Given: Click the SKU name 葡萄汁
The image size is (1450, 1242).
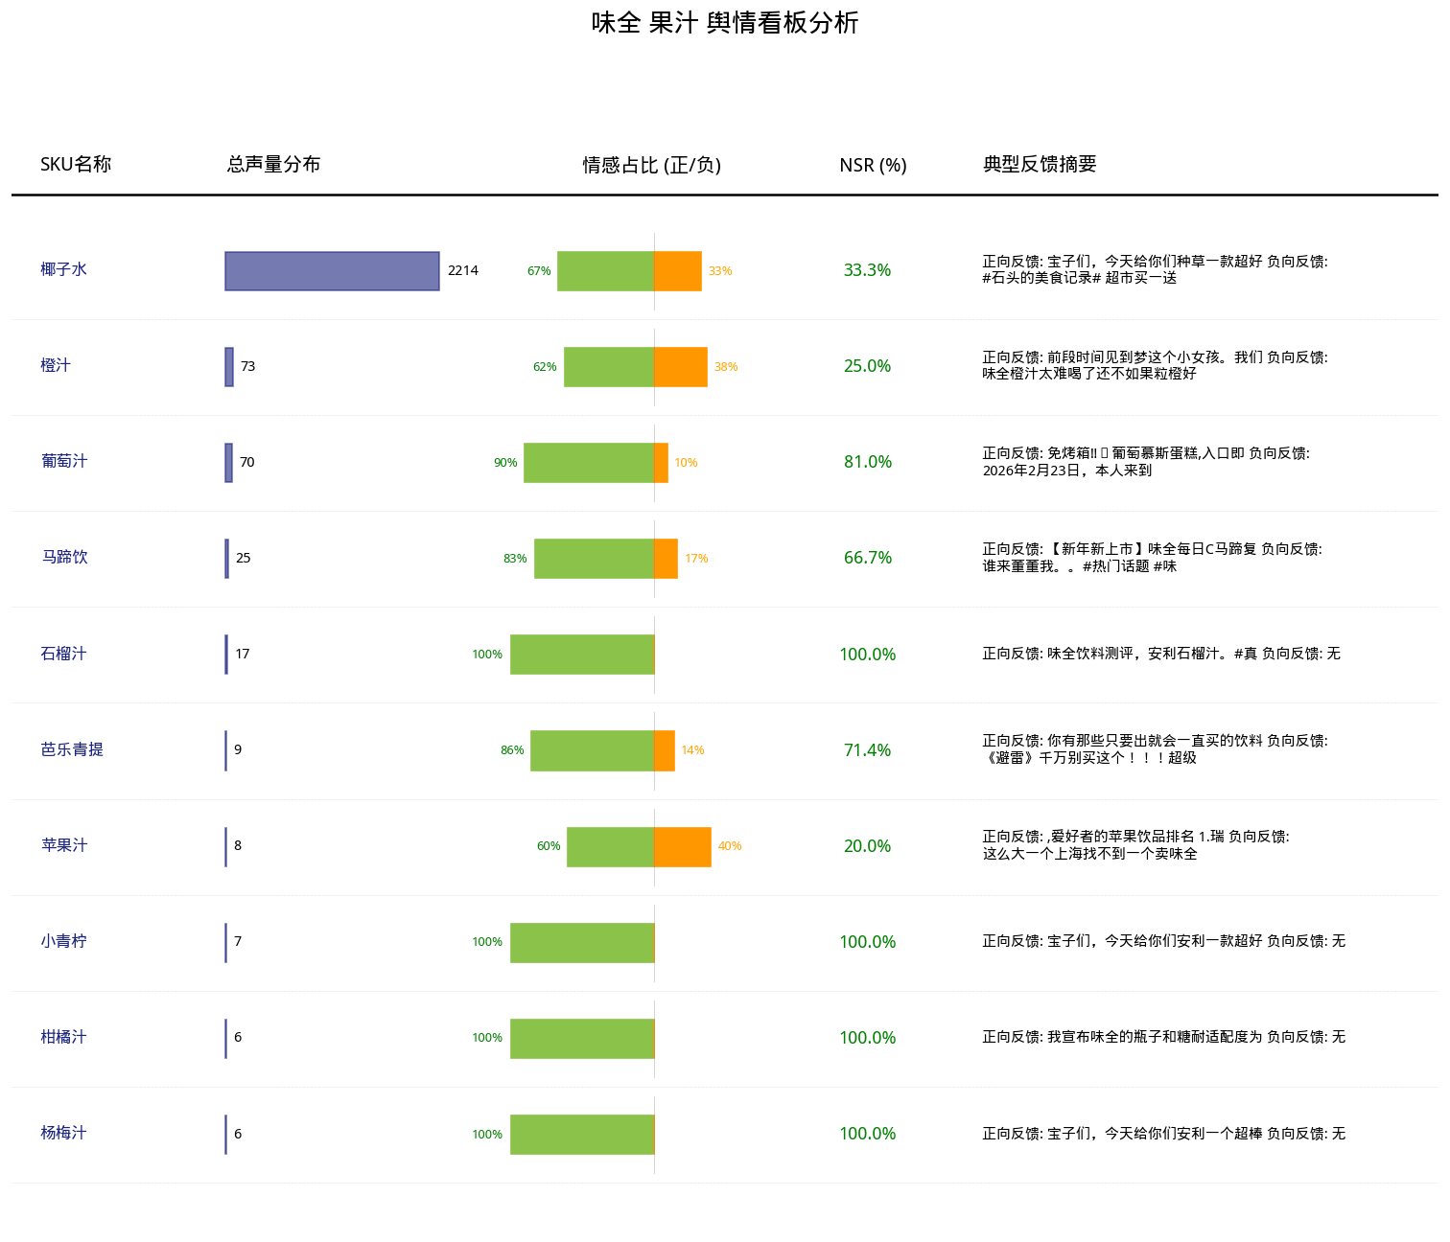Looking at the screenshot, I should [64, 461].
